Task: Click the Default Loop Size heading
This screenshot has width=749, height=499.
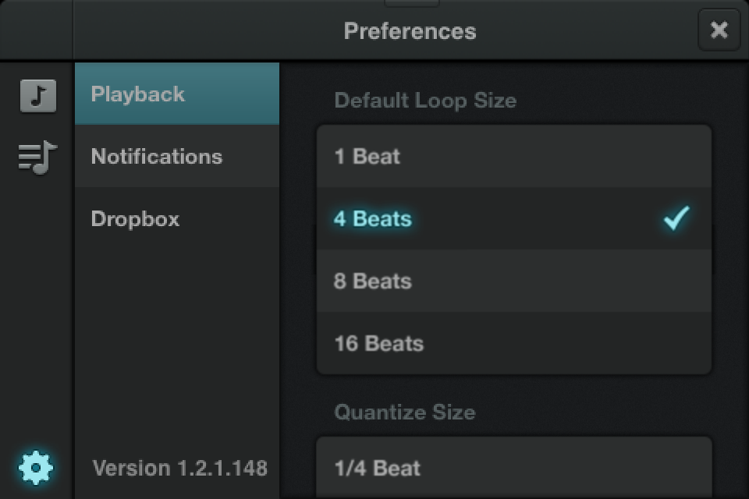Action: coord(425,101)
